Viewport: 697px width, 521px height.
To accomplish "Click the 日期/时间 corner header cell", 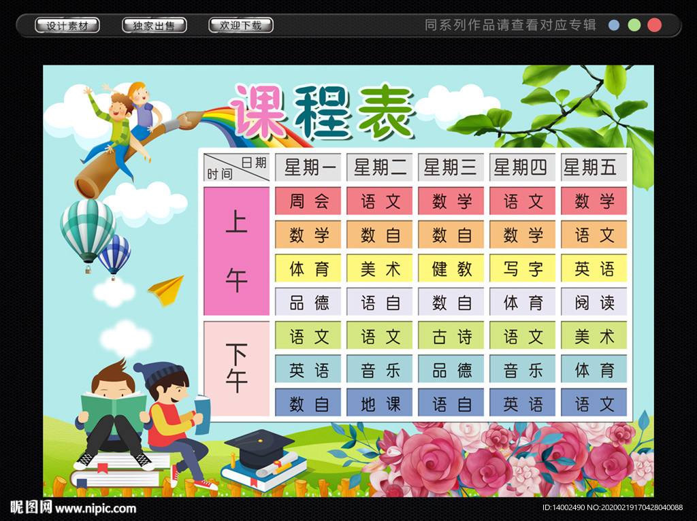I will (x=237, y=167).
